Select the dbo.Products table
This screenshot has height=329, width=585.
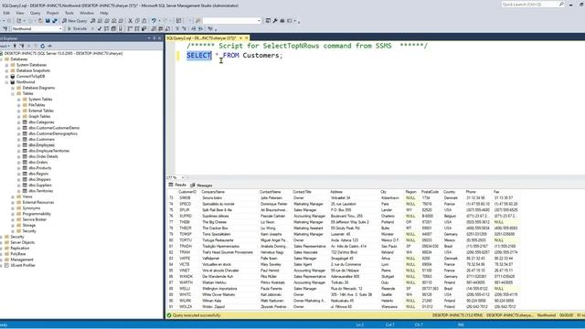pyautogui.click(x=40, y=168)
